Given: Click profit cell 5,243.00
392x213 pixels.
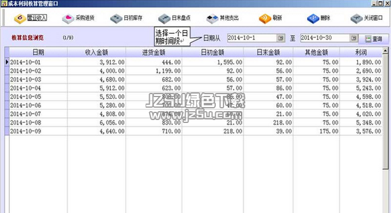Looking at the screenshot, I should (361, 88).
